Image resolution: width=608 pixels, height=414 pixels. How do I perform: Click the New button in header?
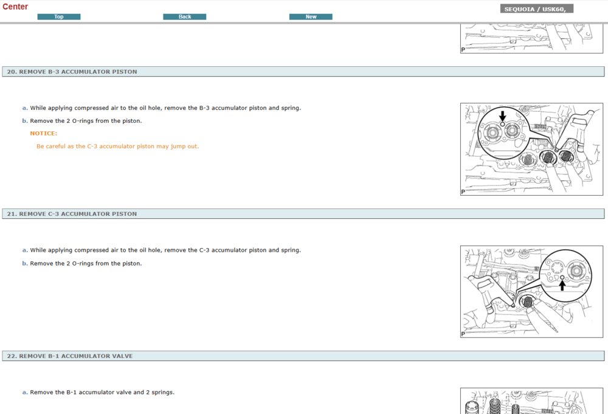pyautogui.click(x=311, y=17)
